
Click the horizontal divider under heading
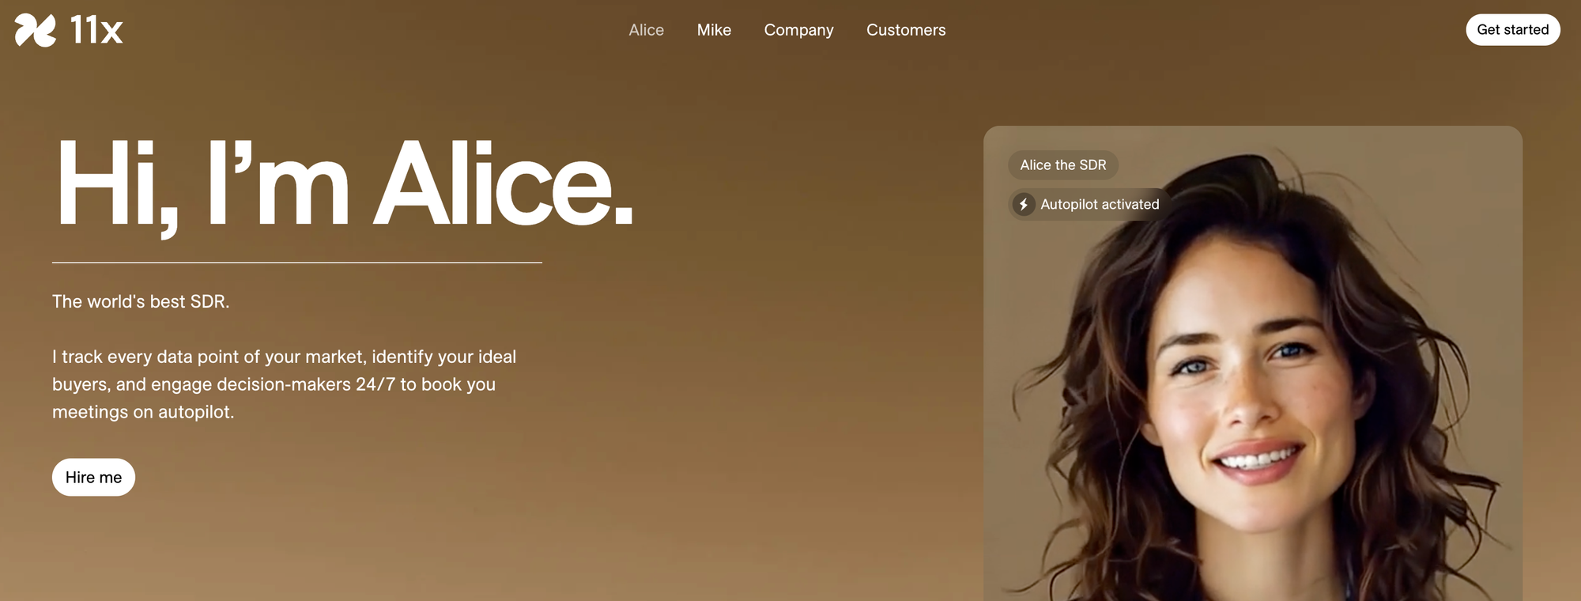pos(297,263)
